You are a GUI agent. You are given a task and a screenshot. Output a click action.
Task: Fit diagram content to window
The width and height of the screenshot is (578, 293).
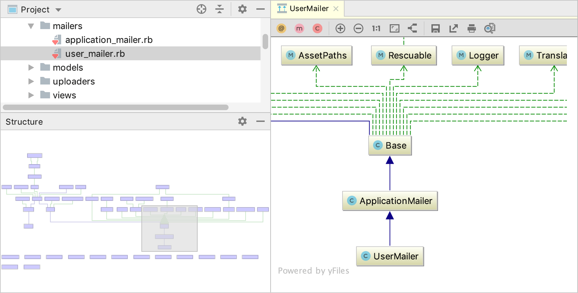pyautogui.click(x=395, y=28)
